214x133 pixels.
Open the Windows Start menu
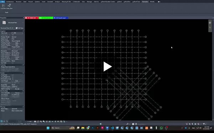(48, 128)
